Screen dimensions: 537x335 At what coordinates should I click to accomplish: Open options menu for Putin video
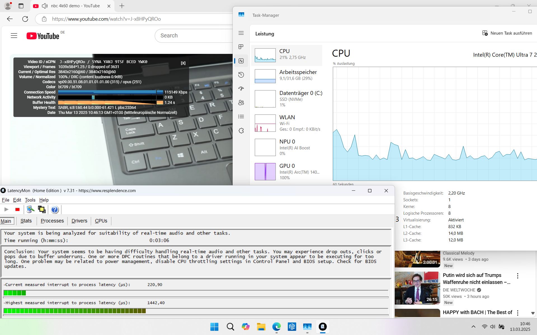point(518,276)
